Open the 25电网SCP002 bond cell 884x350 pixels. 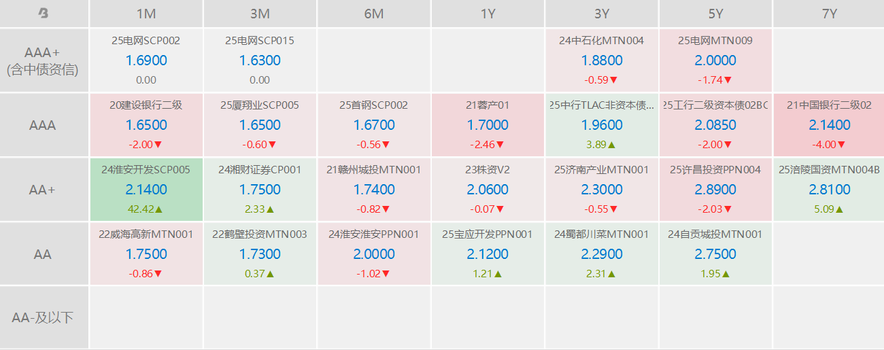146,60
